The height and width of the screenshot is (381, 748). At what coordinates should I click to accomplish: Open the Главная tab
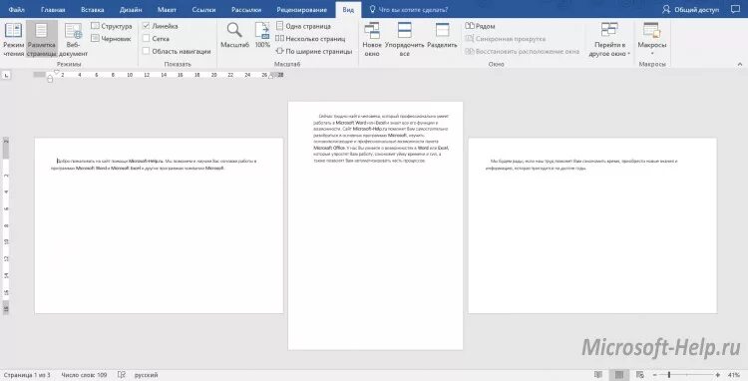click(x=53, y=10)
